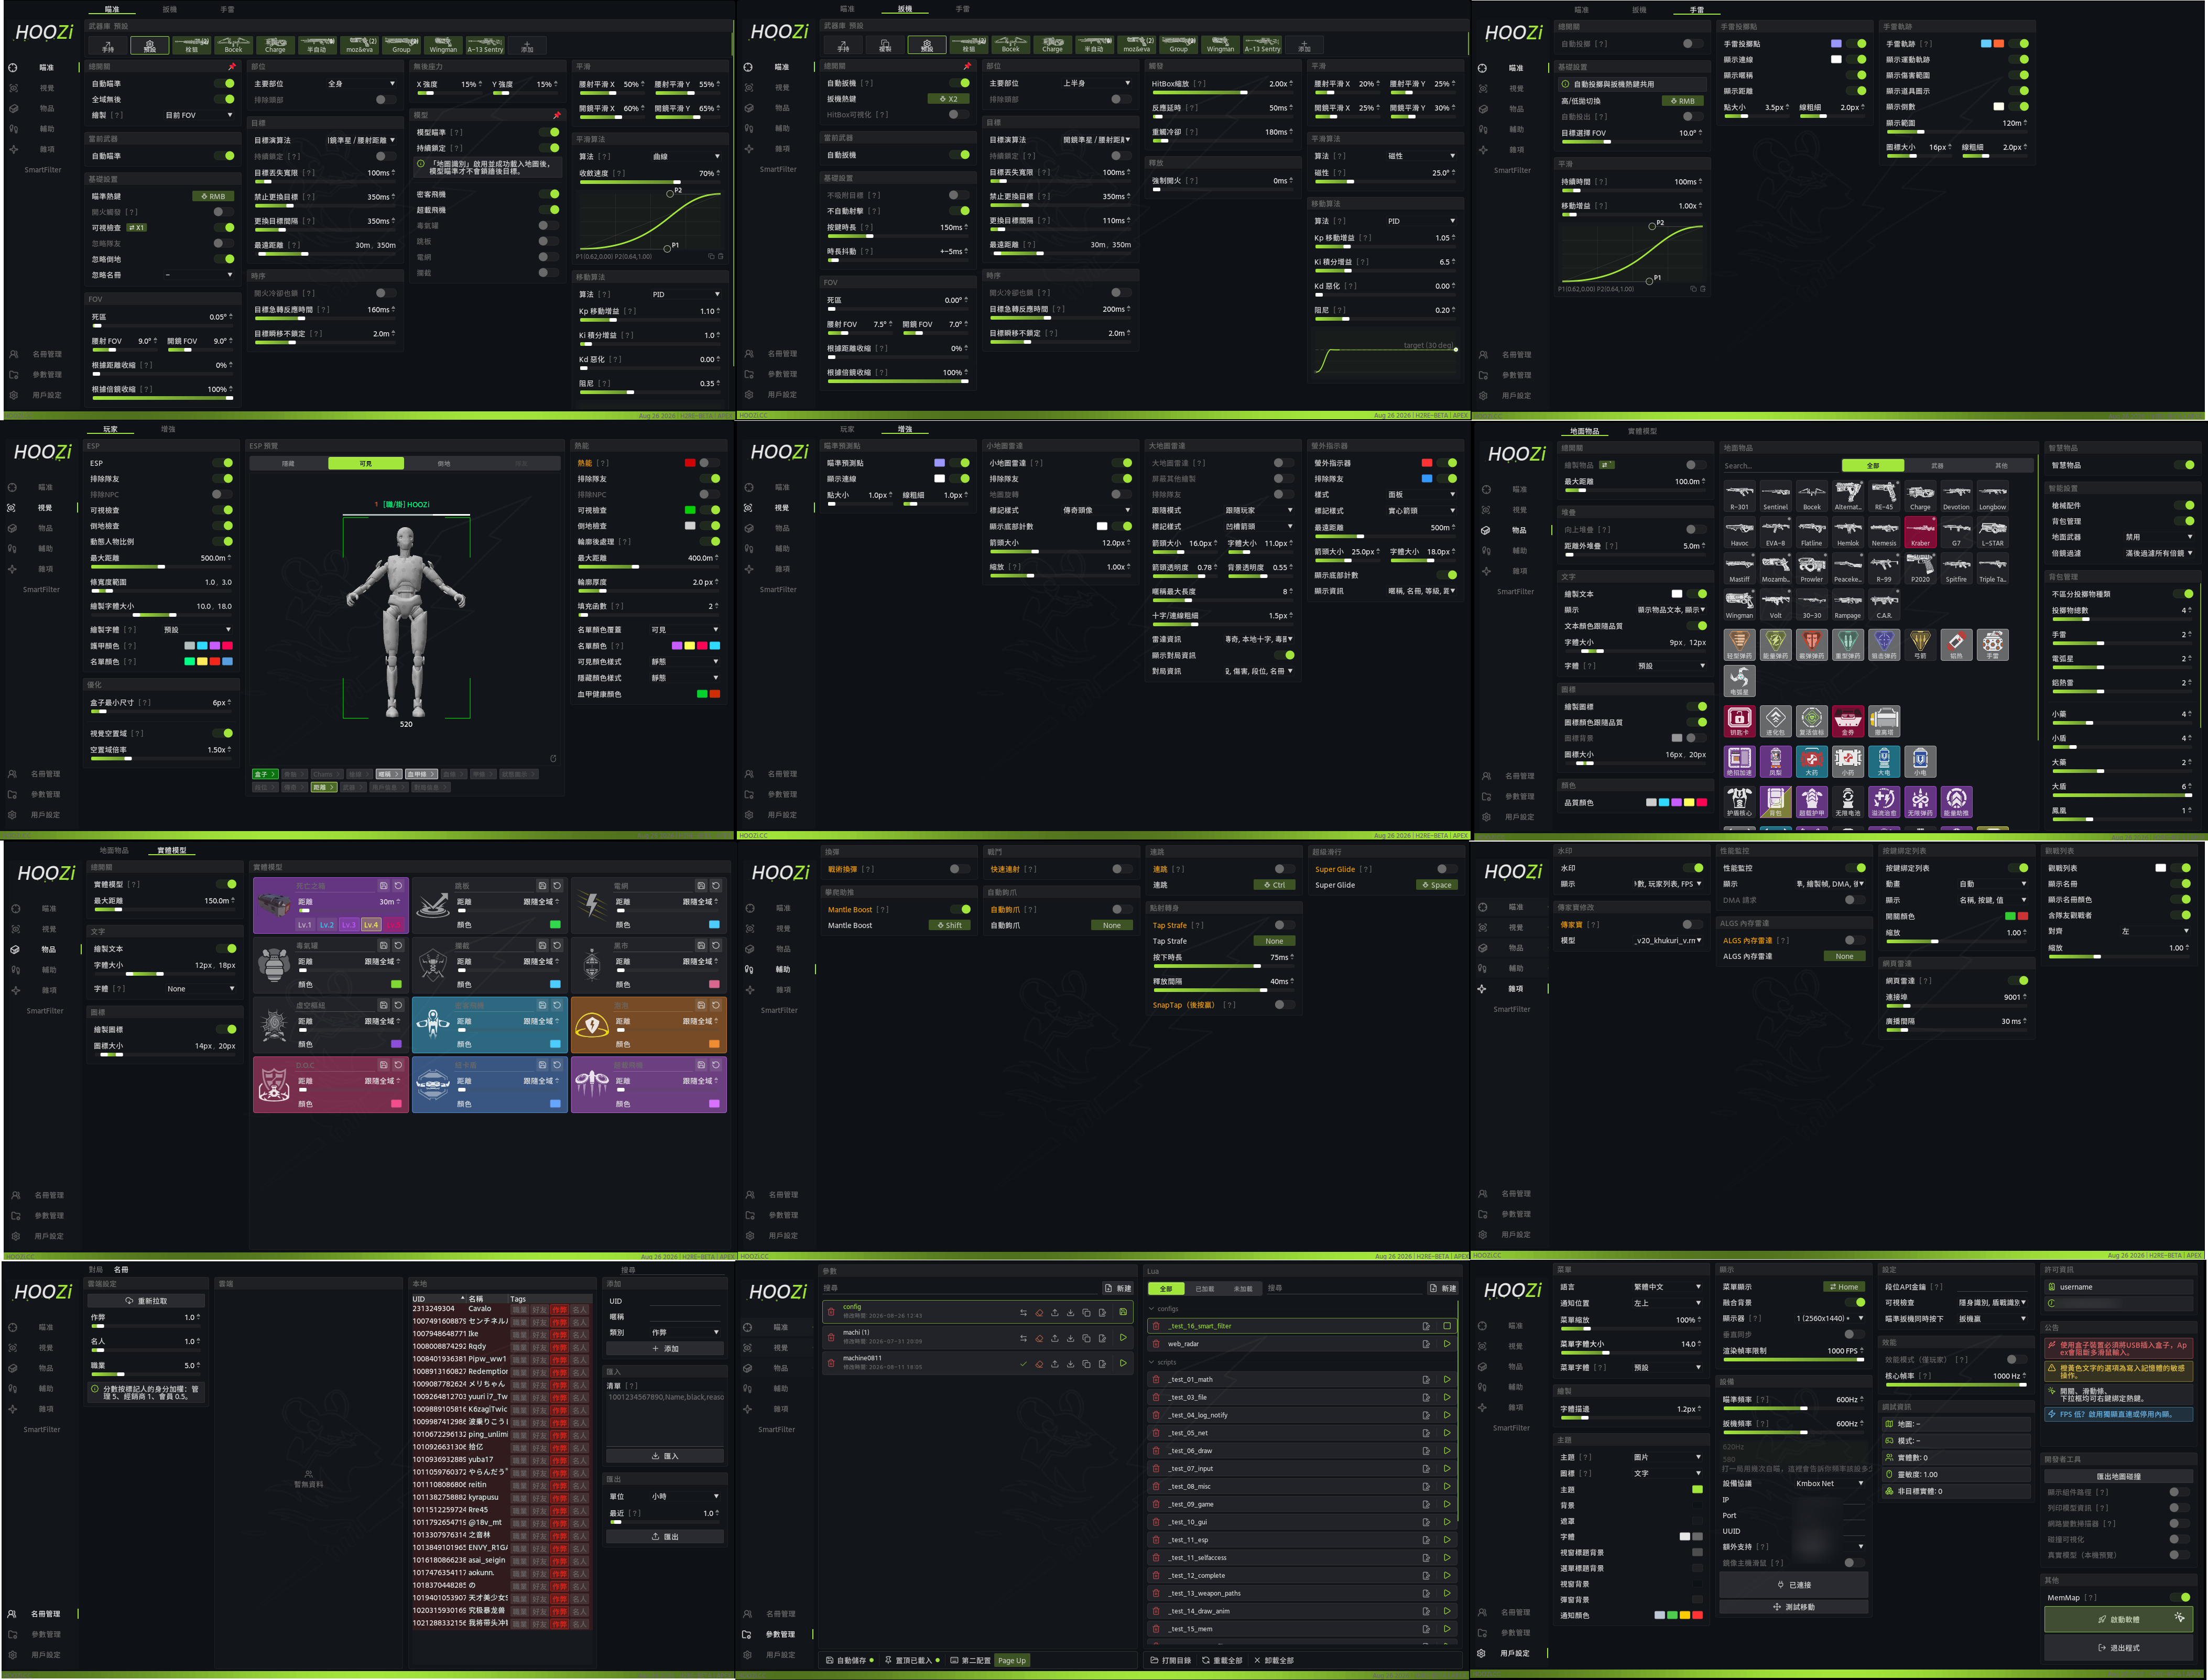The width and height of the screenshot is (2208, 1680).
Task: Click the reset icon on 跳板 entity card
Action: tap(557, 886)
